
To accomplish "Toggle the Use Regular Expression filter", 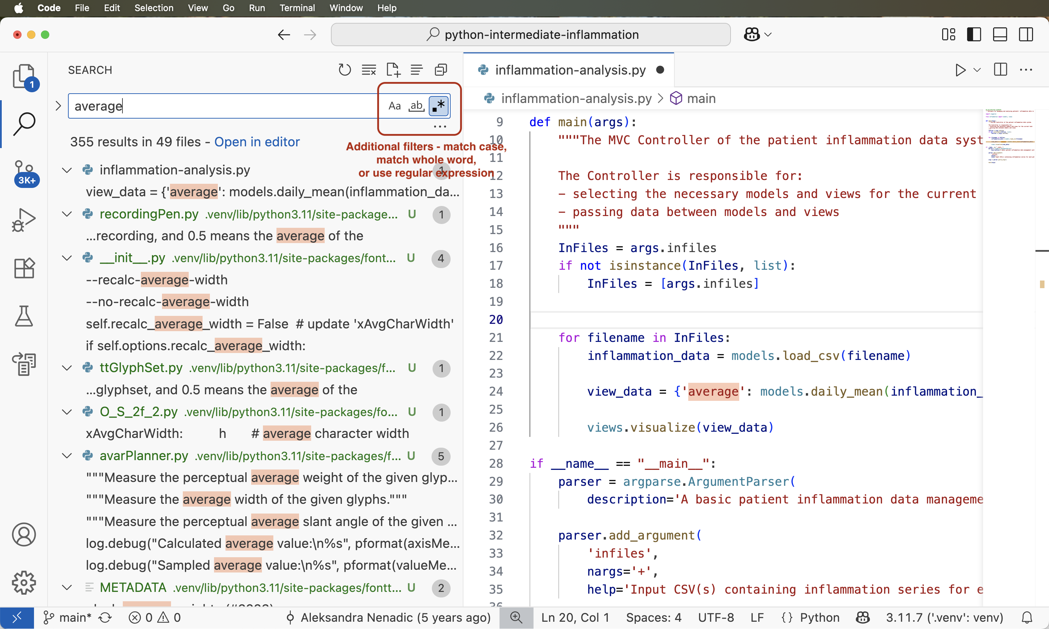I will pos(439,105).
